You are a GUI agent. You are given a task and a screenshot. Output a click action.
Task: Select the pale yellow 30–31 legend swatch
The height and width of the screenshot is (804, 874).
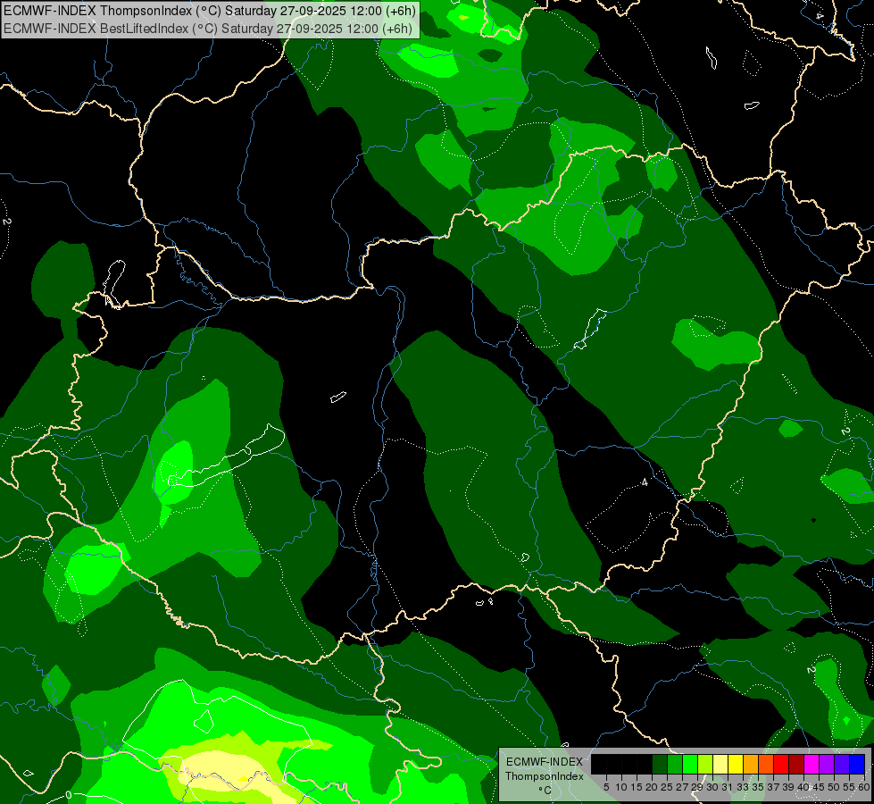pos(720,764)
